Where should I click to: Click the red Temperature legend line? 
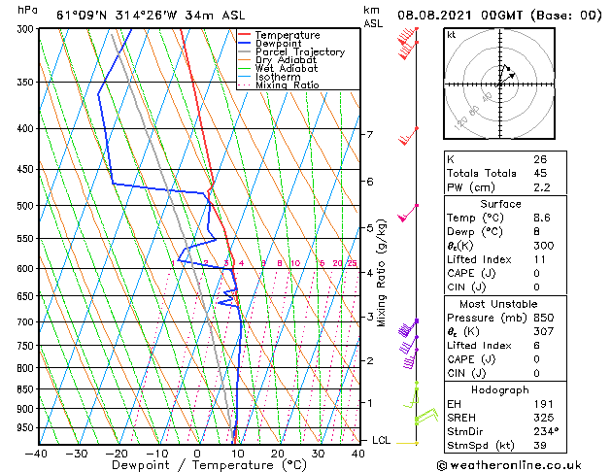pos(244,35)
